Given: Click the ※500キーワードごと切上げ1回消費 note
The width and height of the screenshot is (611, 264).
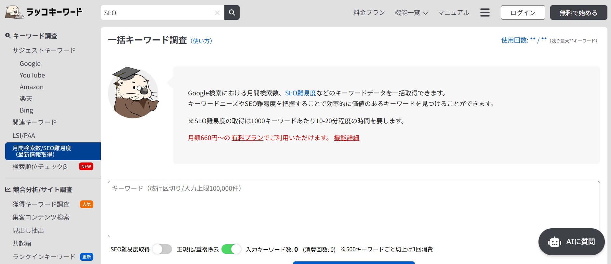Looking at the screenshot, I should (x=387, y=249).
